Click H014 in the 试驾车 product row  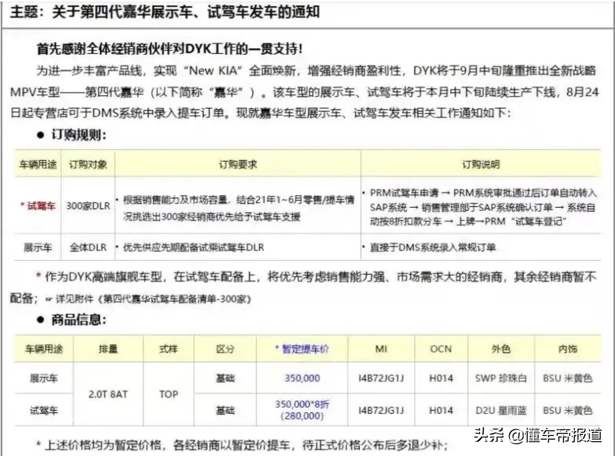click(x=441, y=410)
